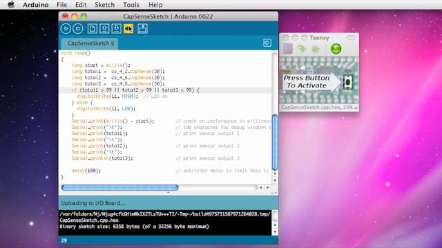
Task: Open the Sketch menu
Action: tap(104, 5)
